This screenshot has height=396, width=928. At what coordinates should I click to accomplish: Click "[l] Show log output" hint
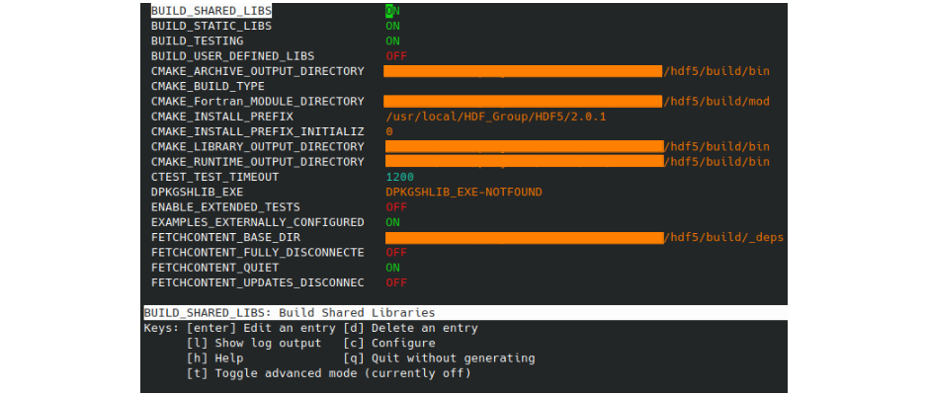coord(254,343)
